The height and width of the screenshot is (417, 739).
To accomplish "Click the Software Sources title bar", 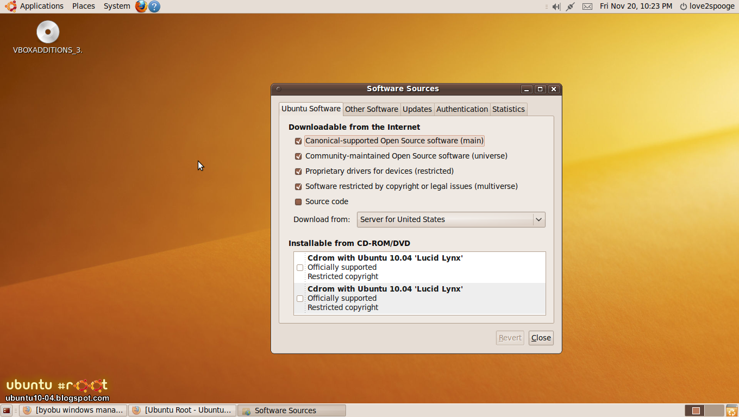I will pos(403,89).
